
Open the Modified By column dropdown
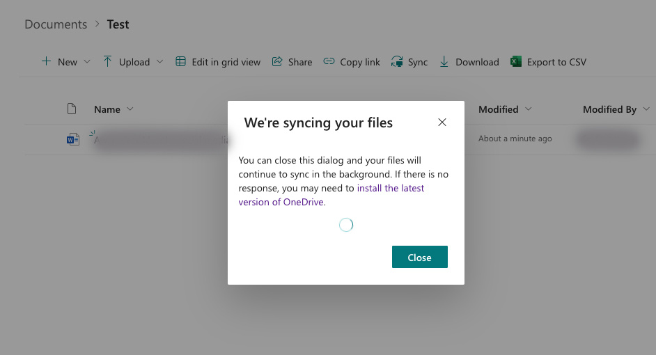[x=646, y=109]
